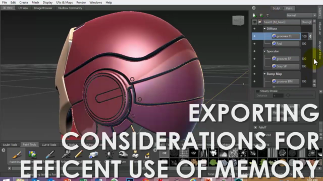This screenshot has width=323, height=181.
Task: Click the Import Layer icon
Action: [261, 16]
